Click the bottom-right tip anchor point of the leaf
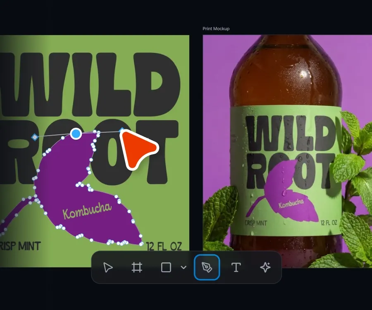This screenshot has height=310, width=372. click(x=141, y=244)
